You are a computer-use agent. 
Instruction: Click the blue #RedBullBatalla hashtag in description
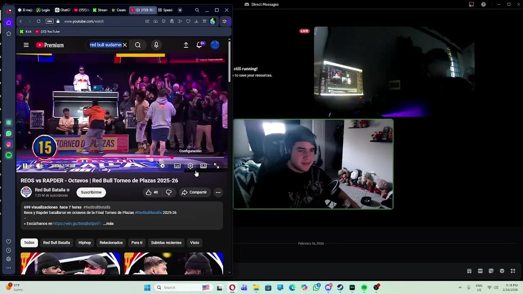point(148,213)
